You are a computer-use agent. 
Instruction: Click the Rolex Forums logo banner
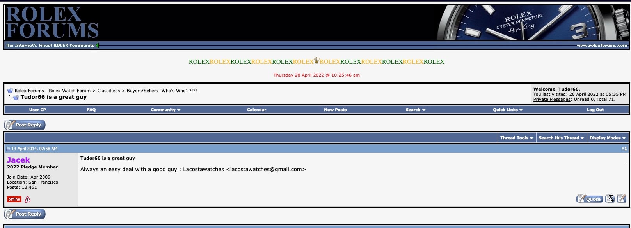point(52,23)
